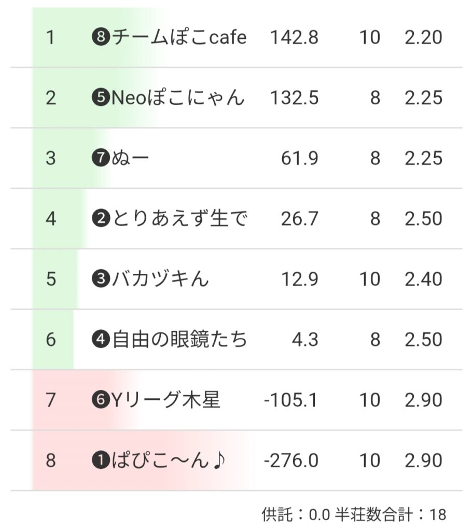Click the circled 6 badge before Yリーグ木星
The height and width of the screenshot is (531, 473).
tap(101, 400)
